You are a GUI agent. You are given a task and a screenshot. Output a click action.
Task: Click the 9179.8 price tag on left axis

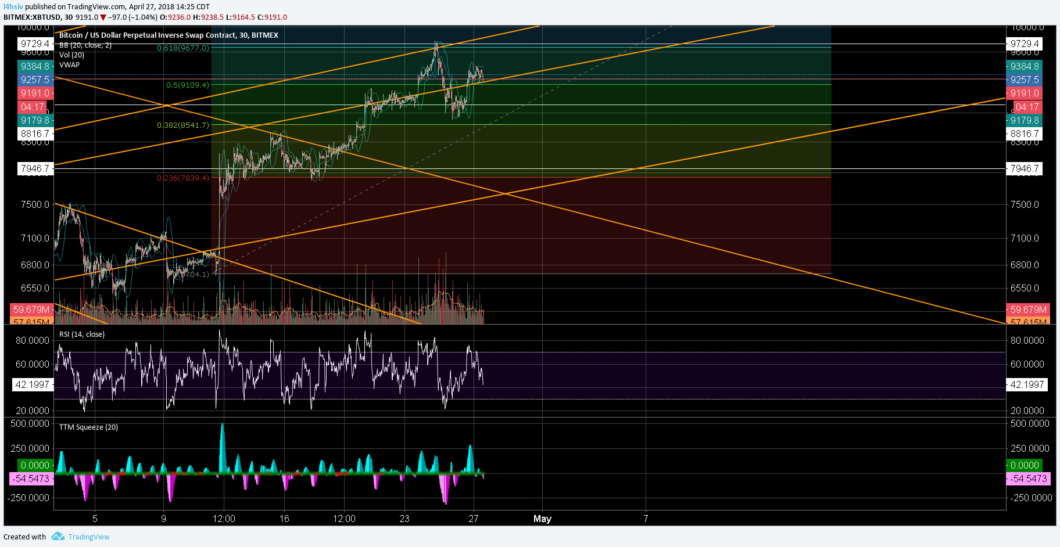pyautogui.click(x=35, y=121)
